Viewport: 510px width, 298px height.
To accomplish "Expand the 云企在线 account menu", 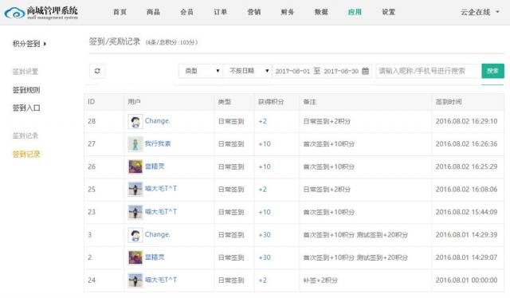I will coord(480,12).
